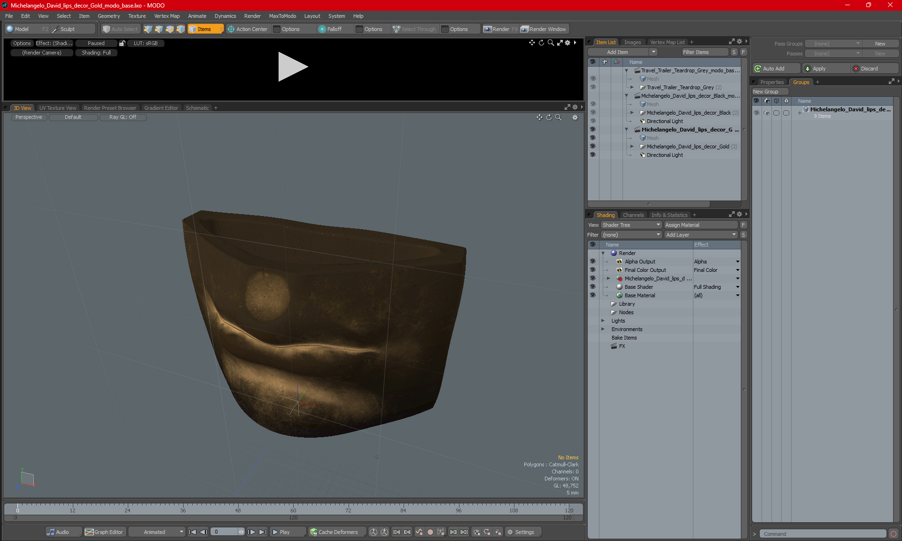
Task: Open the Pass Groups dropdown
Action: 833,44
